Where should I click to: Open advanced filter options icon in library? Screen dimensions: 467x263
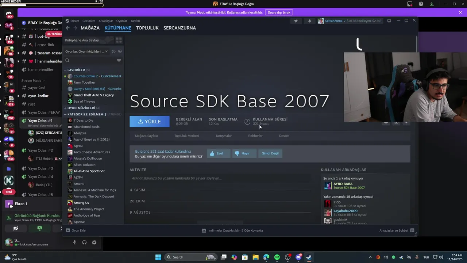tap(119, 61)
